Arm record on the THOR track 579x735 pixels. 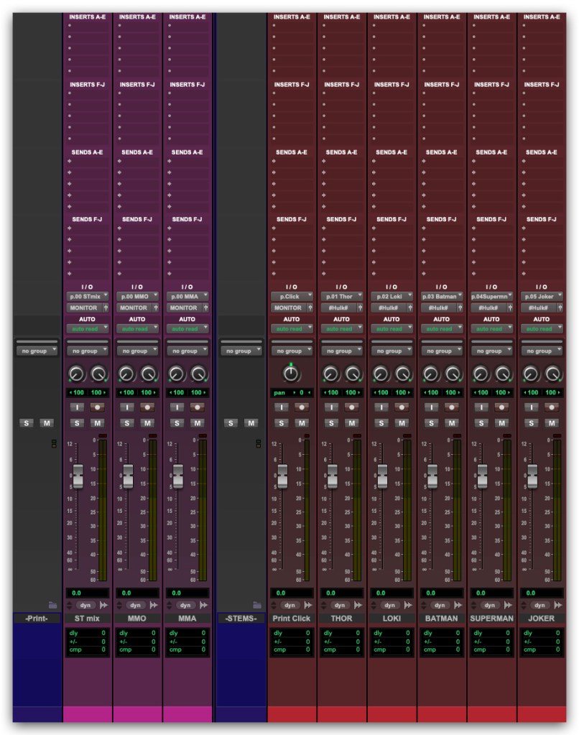(x=352, y=407)
